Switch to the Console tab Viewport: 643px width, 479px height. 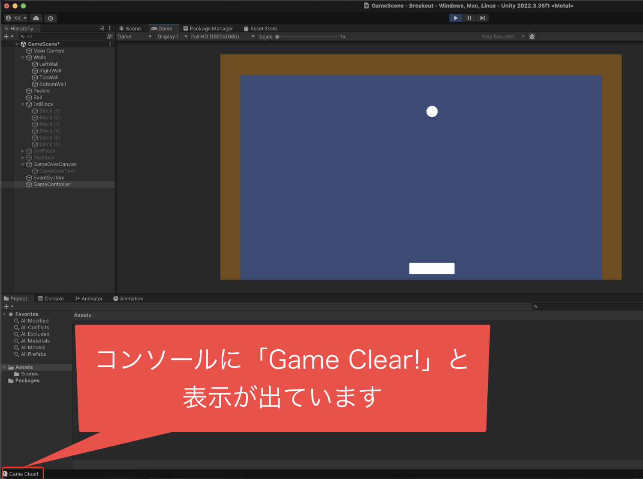(x=51, y=299)
